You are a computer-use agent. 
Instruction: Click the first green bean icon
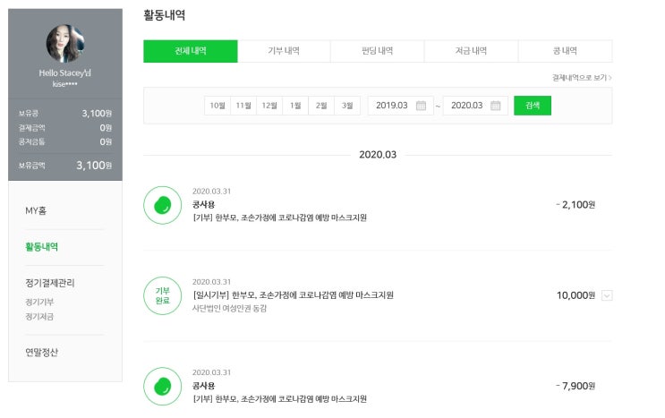[x=163, y=205]
